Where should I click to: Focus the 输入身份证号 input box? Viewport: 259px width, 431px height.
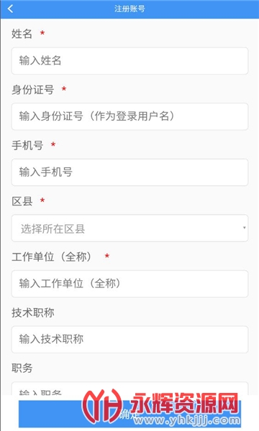(129, 116)
